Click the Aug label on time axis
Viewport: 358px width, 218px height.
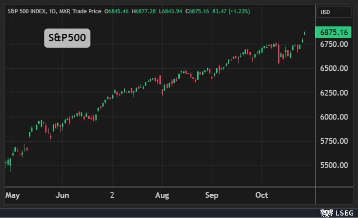pos(162,195)
